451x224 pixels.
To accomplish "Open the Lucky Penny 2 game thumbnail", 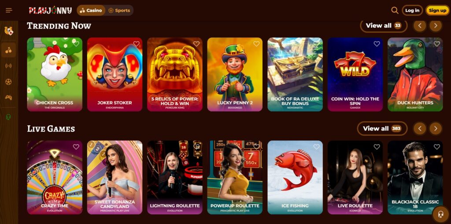I will click(x=235, y=74).
